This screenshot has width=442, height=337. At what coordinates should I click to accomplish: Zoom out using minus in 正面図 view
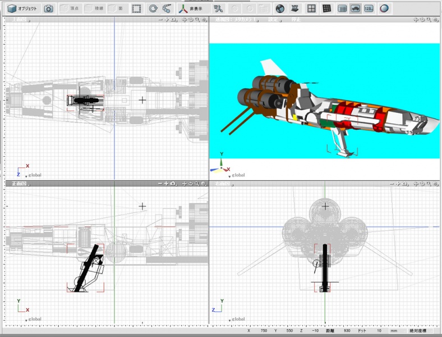pos(160,184)
